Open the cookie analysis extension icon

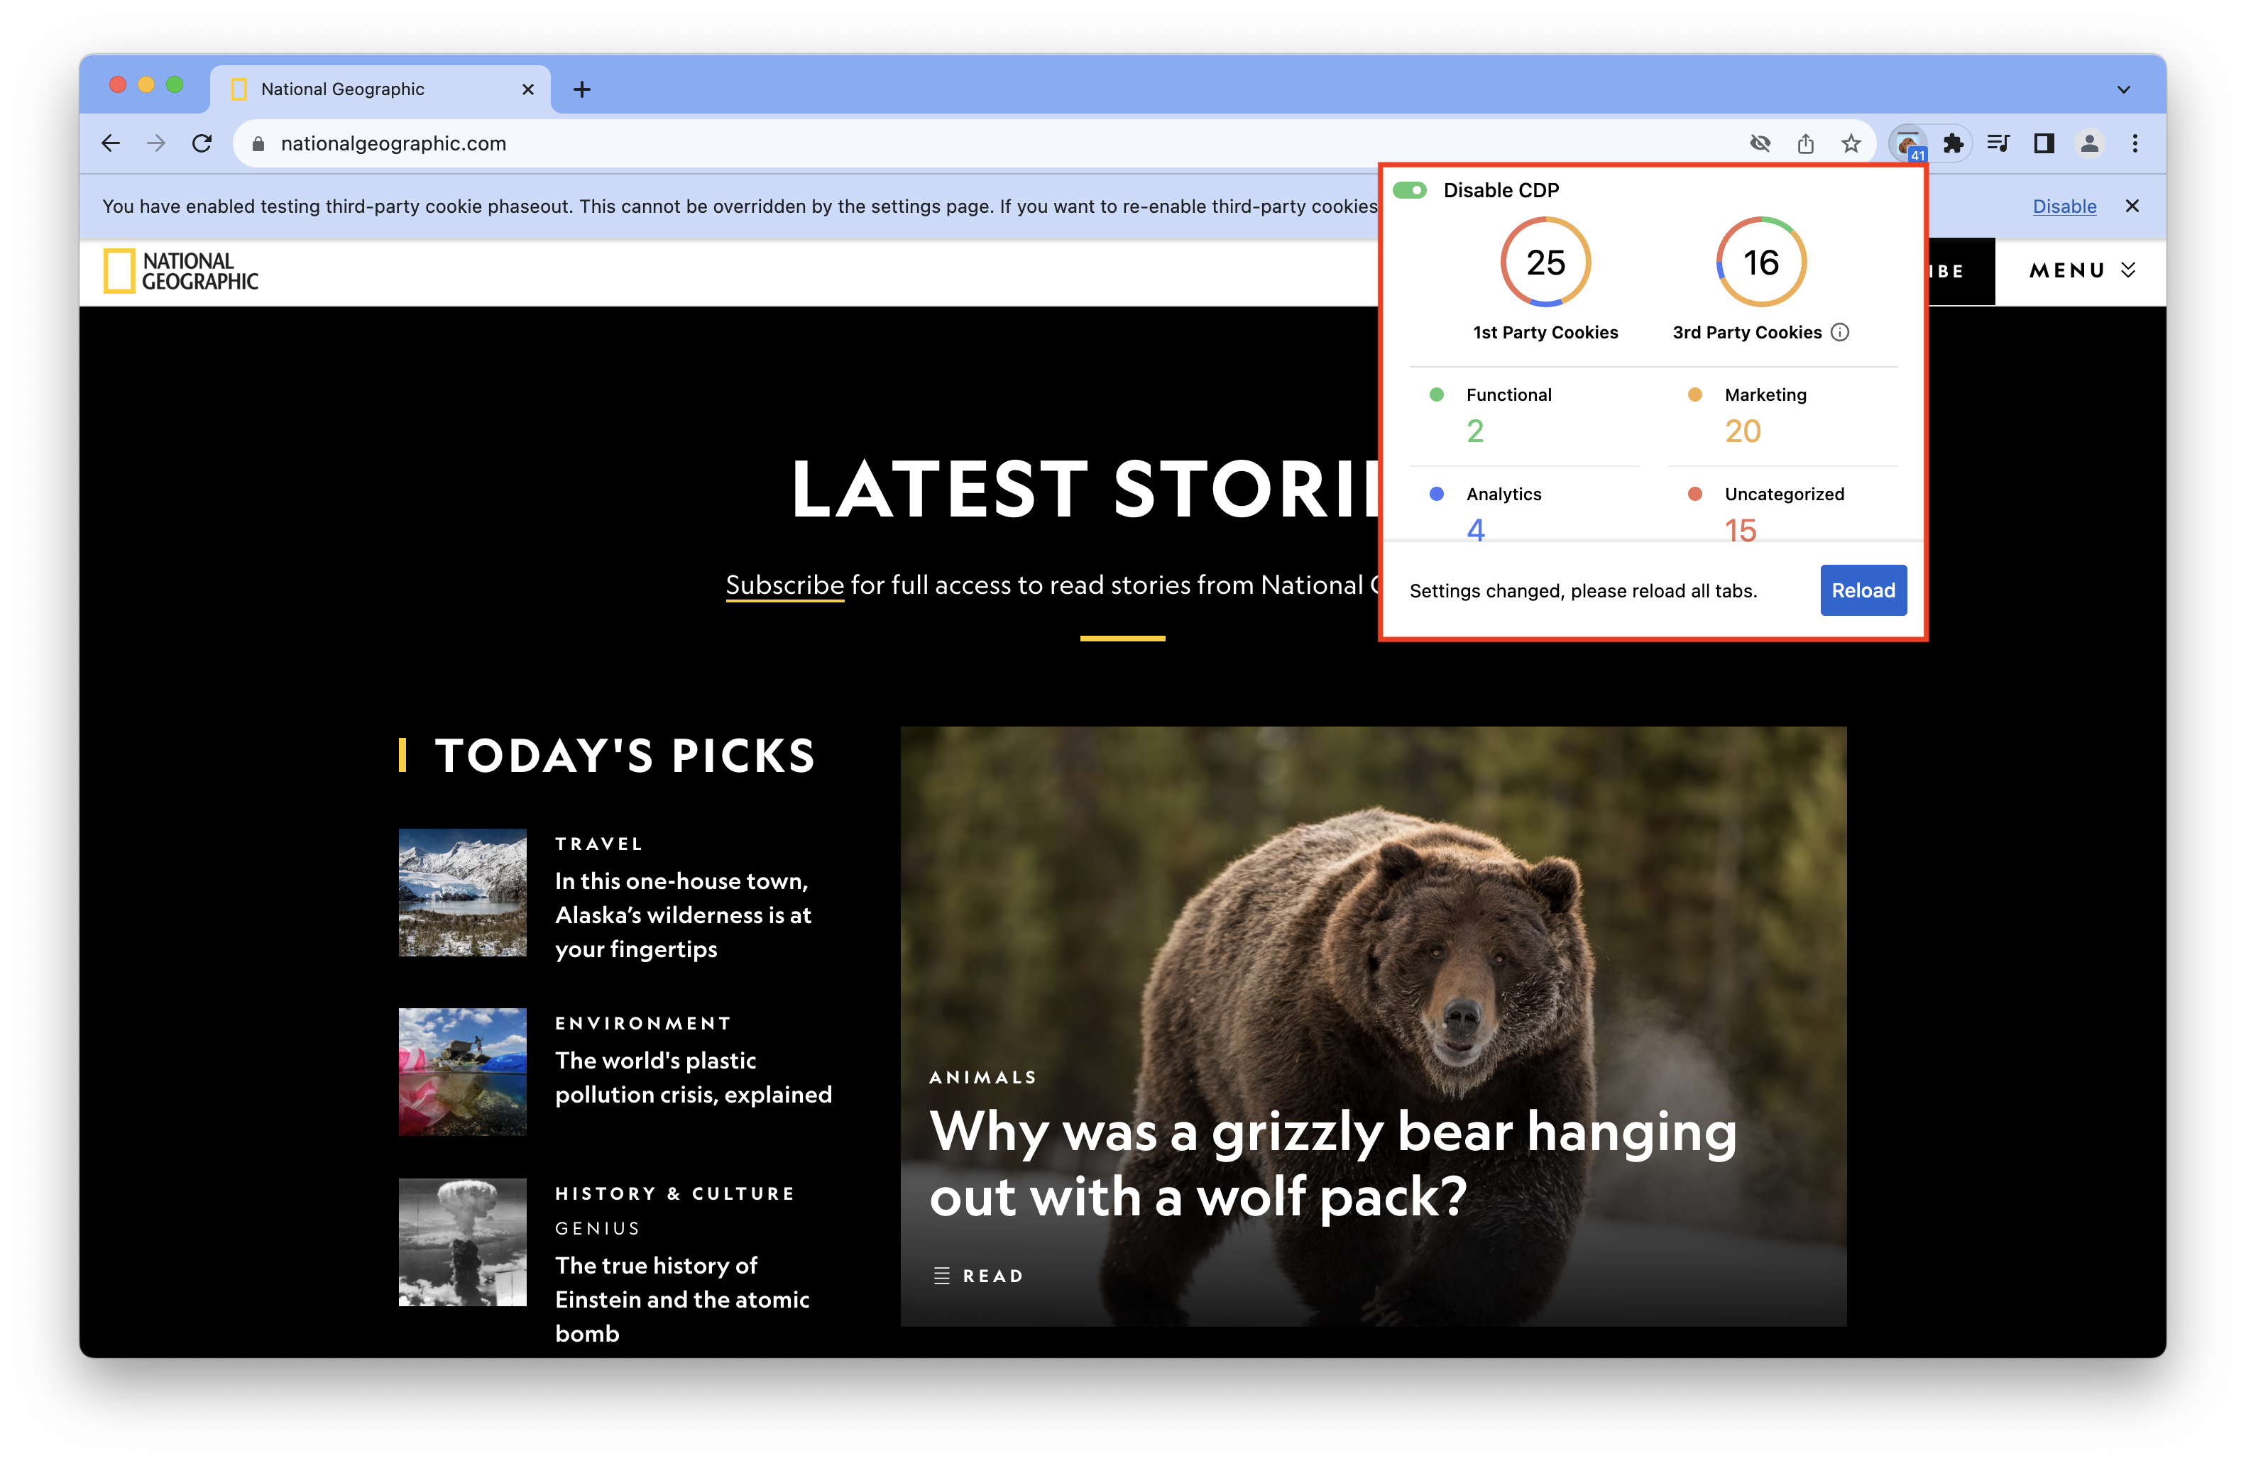tap(1908, 143)
